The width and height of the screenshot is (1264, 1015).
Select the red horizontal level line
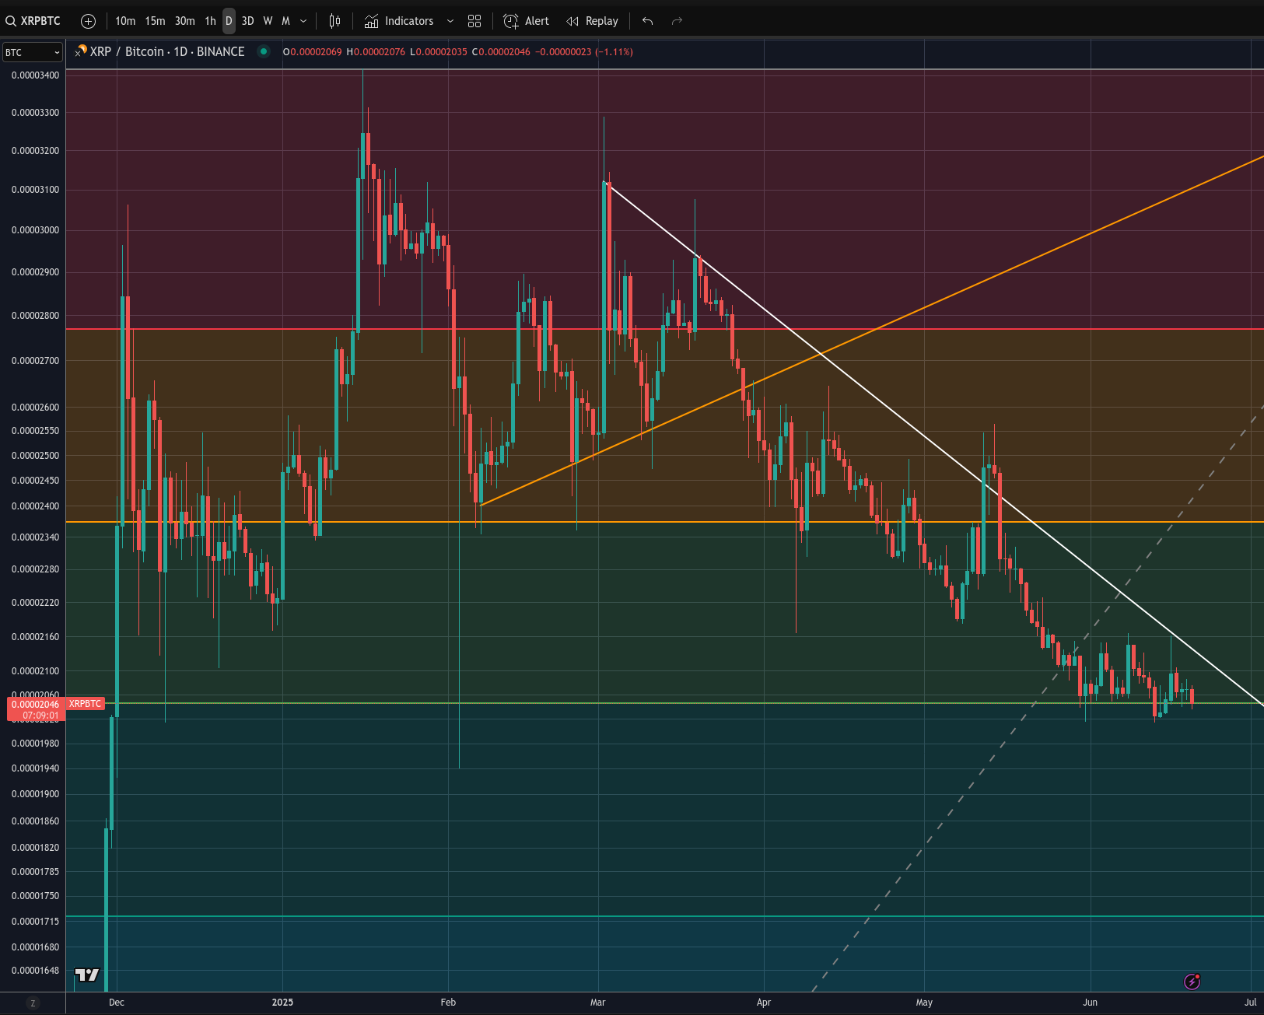(x=665, y=329)
